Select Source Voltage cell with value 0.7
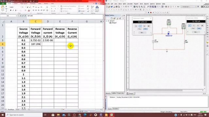The height and width of the screenshot is (117, 209). coord(24,63)
